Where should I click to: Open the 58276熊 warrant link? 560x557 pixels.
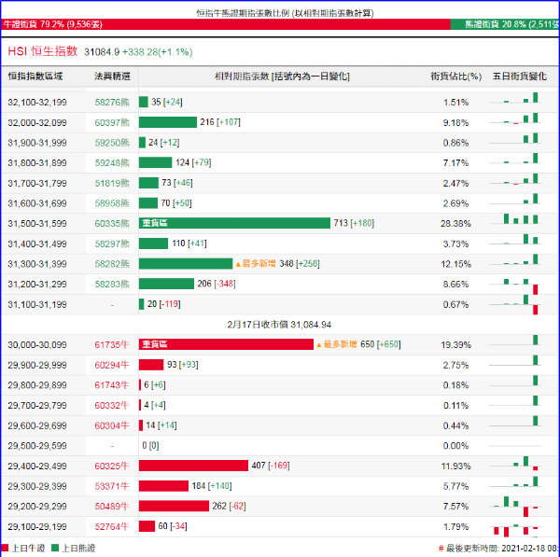click(112, 103)
